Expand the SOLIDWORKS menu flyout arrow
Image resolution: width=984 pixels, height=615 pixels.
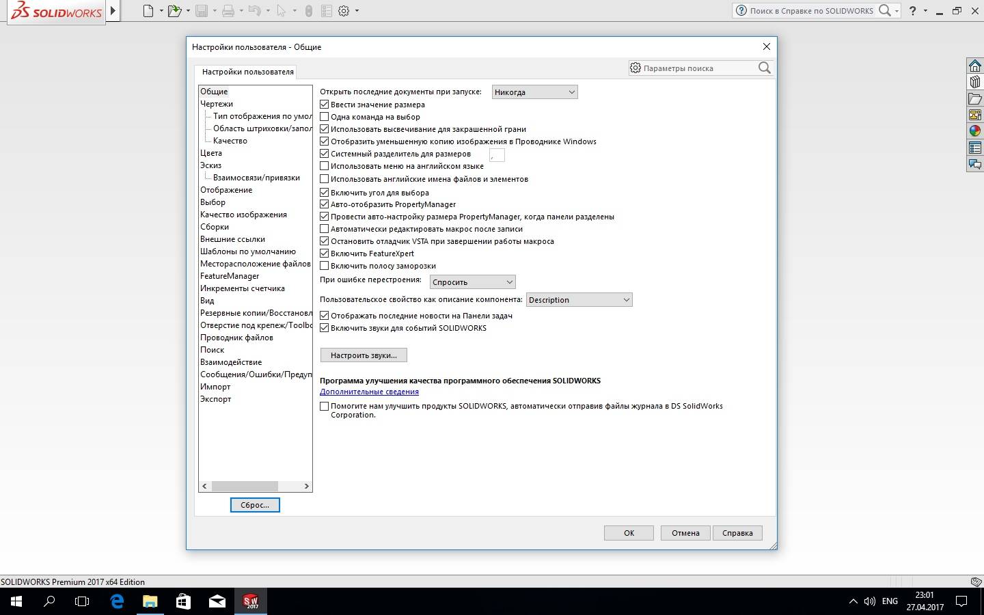(x=113, y=11)
